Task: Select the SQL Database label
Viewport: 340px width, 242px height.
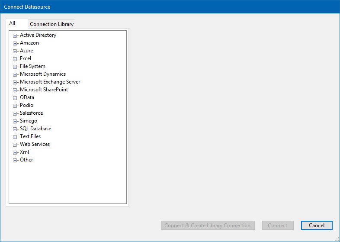Action: click(x=35, y=129)
